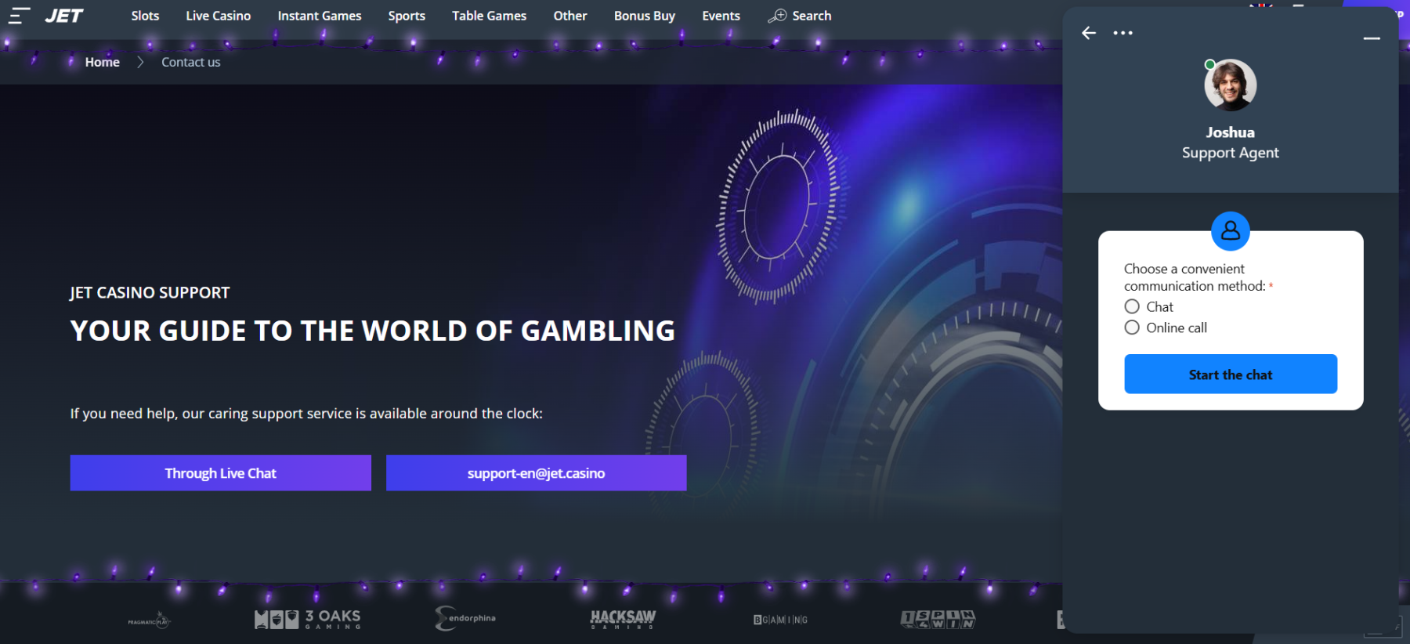
Task: Go back using chat arrow icon
Action: 1089,33
